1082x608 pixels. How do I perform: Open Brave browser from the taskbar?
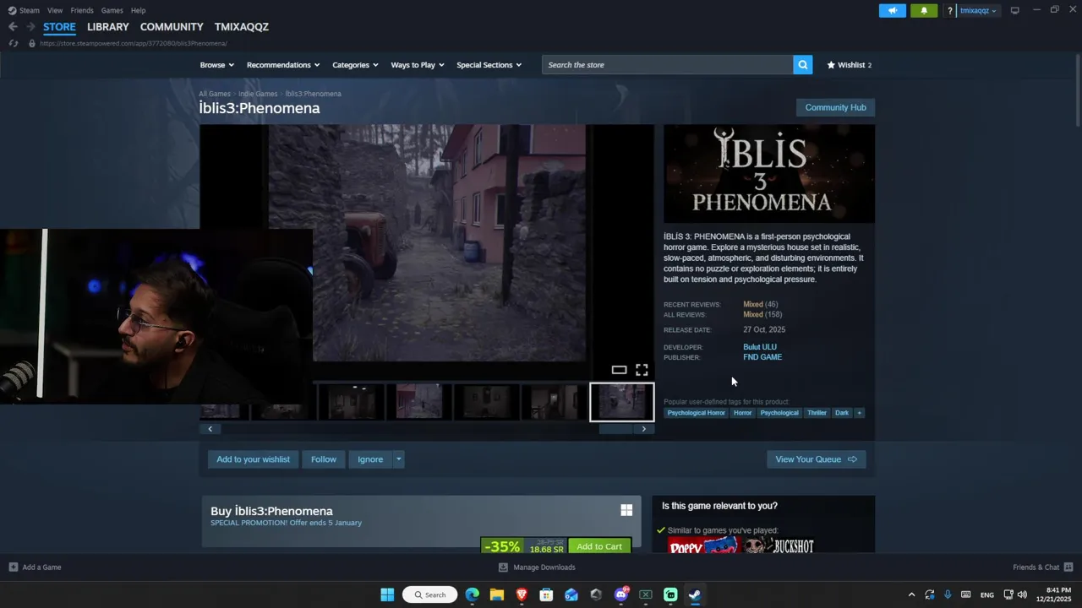click(522, 594)
